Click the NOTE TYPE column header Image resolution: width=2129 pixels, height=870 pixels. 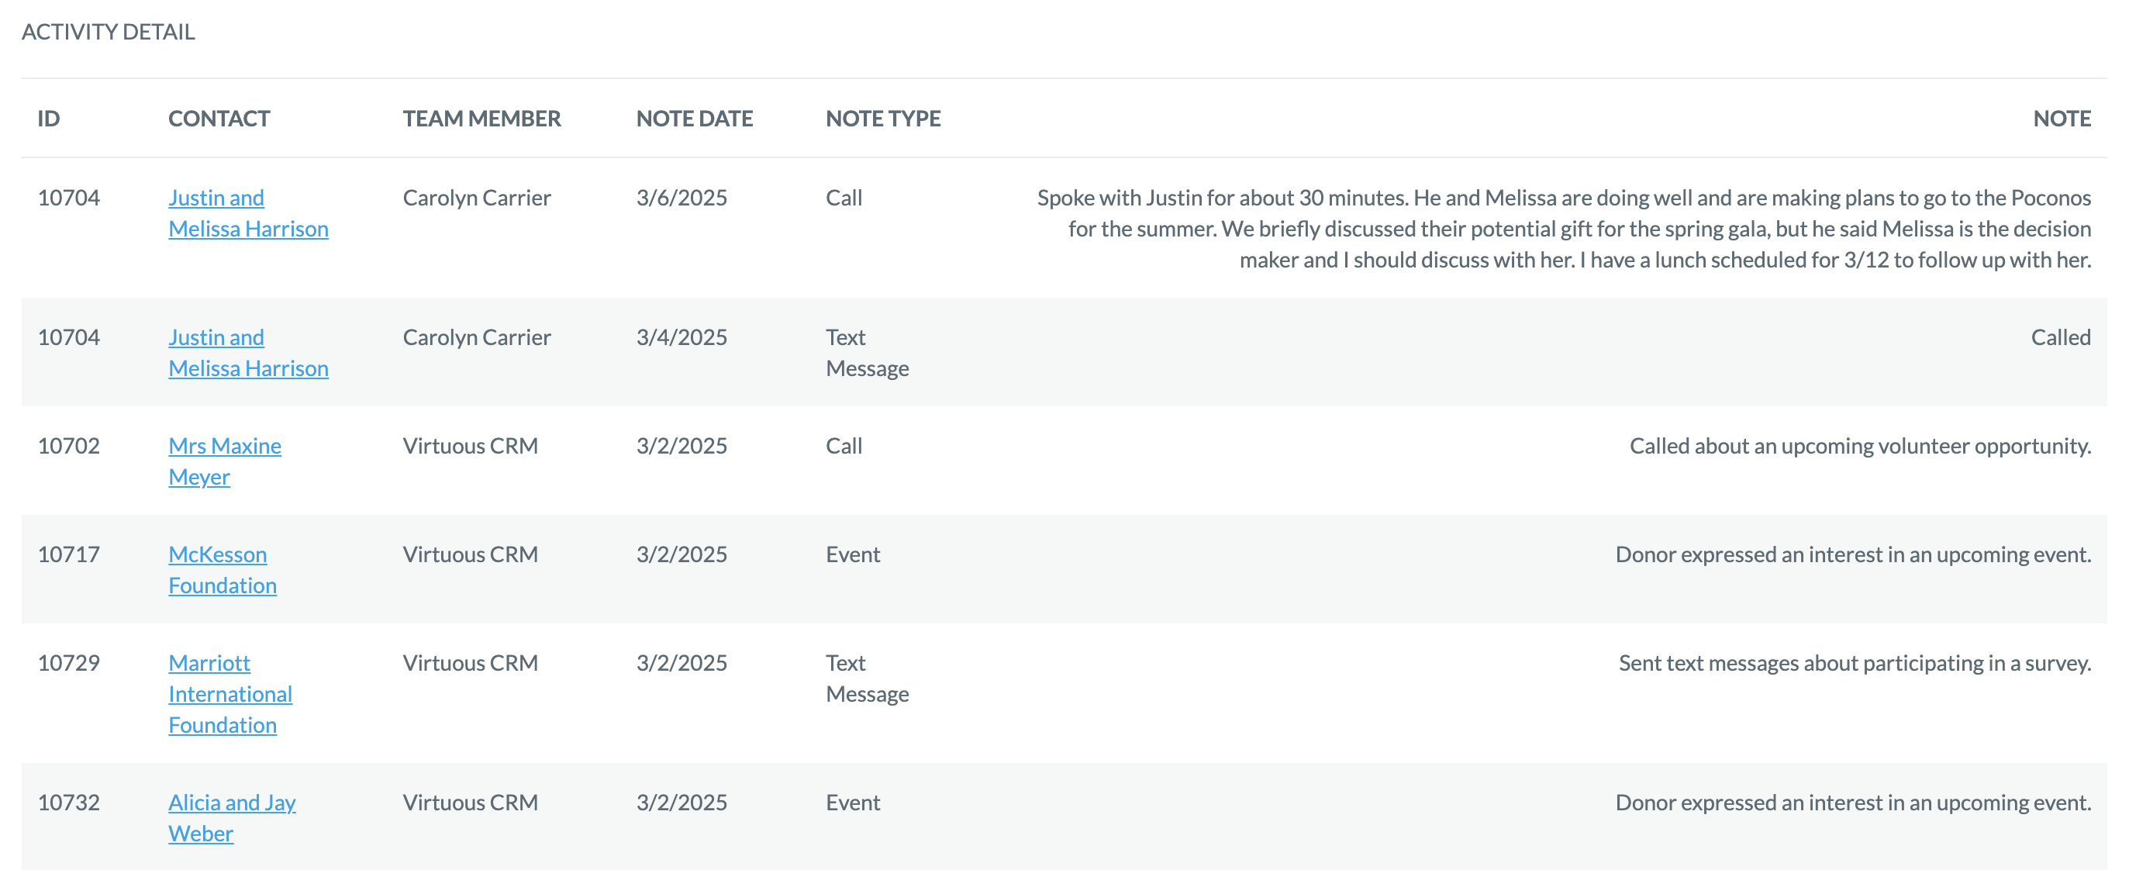(882, 118)
